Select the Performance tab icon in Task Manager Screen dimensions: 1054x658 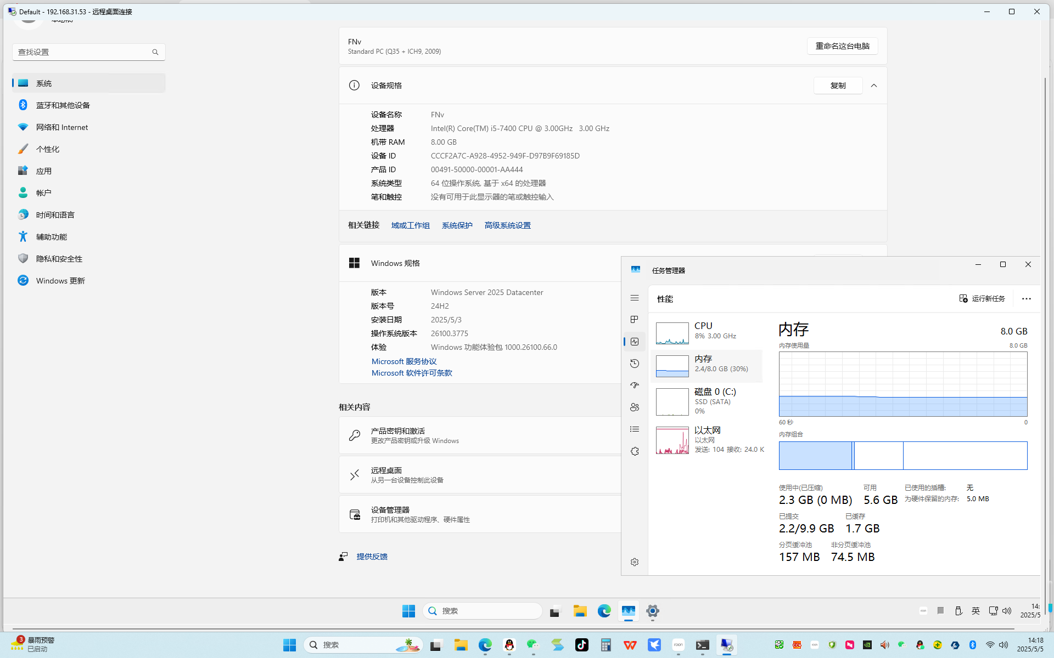pyautogui.click(x=635, y=342)
